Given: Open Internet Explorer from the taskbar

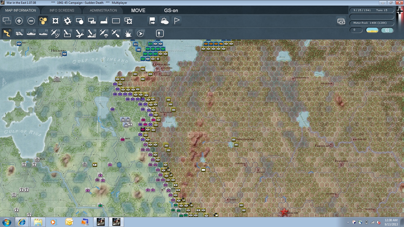Looking at the screenshot, I should [x=22, y=222].
